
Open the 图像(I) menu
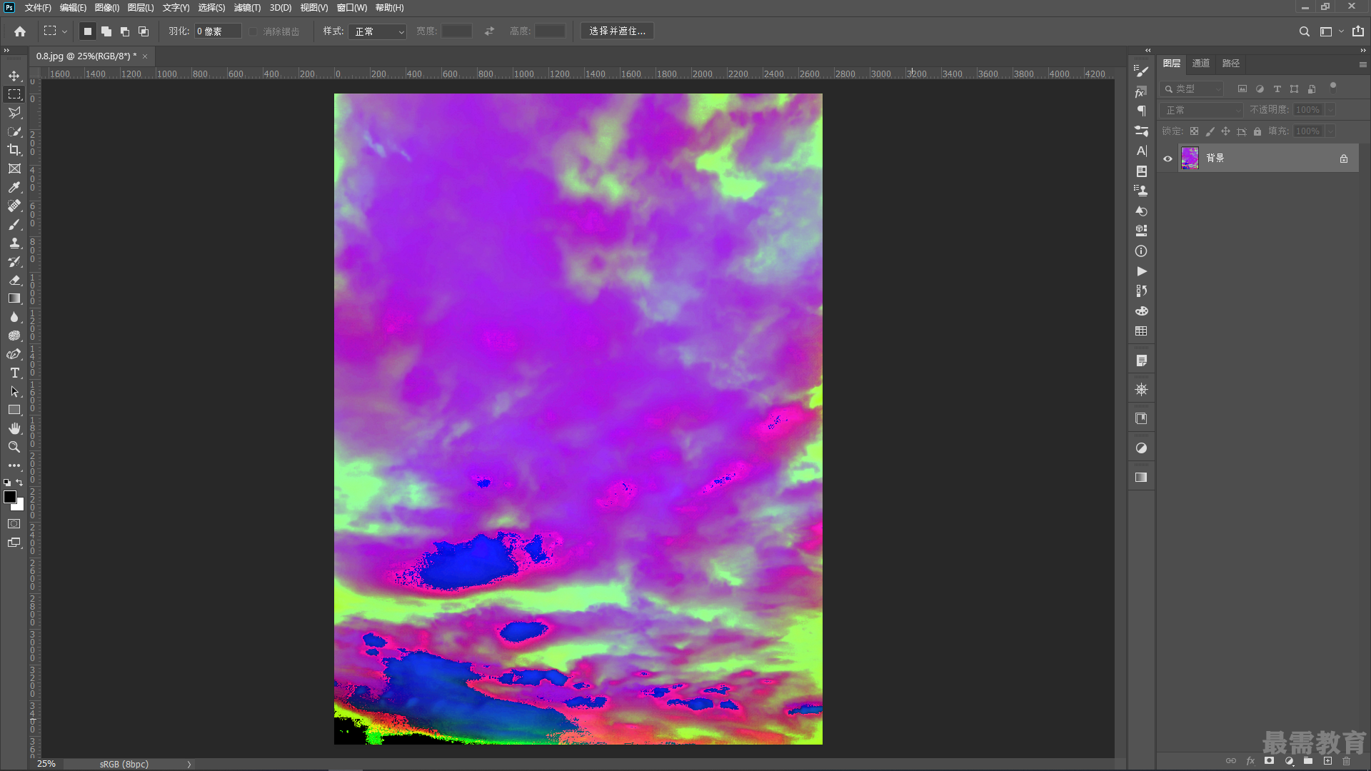[x=106, y=8]
